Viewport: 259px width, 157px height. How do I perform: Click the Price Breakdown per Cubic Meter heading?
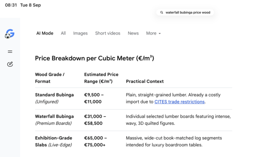[94, 58]
